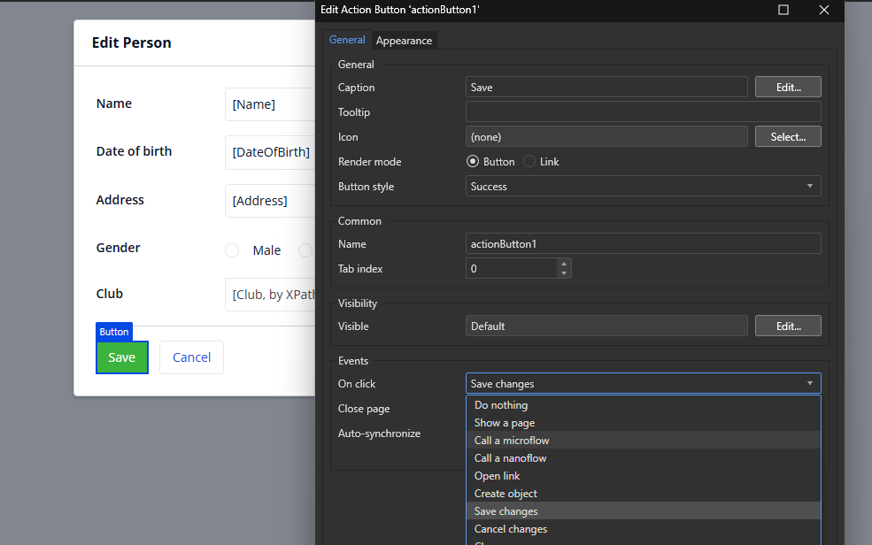The width and height of the screenshot is (872, 545).
Task: Switch to the Appearance tab
Action: [404, 41]
